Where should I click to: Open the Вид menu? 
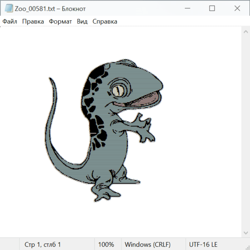point(82,22)
